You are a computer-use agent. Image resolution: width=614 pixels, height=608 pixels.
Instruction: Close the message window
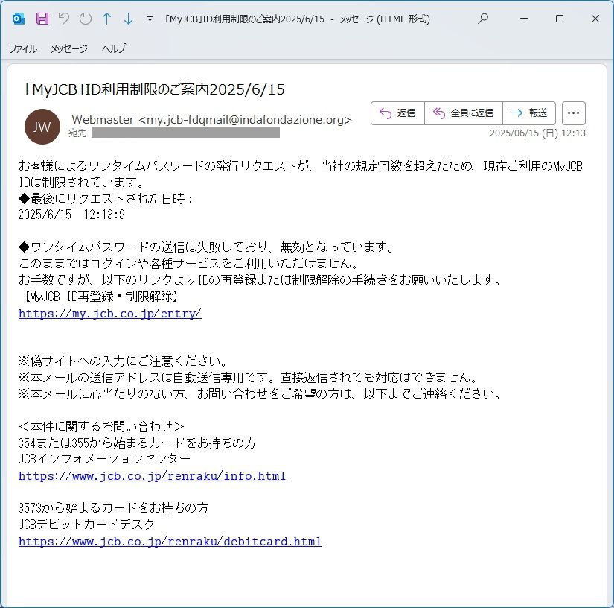(x=595, y=19)
